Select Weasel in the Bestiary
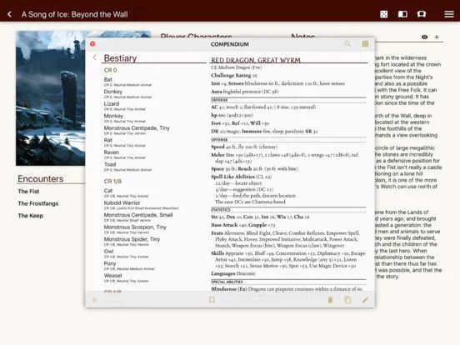This screenshot has height=345, width=460. pyautogui.click(x=127, y=277)
